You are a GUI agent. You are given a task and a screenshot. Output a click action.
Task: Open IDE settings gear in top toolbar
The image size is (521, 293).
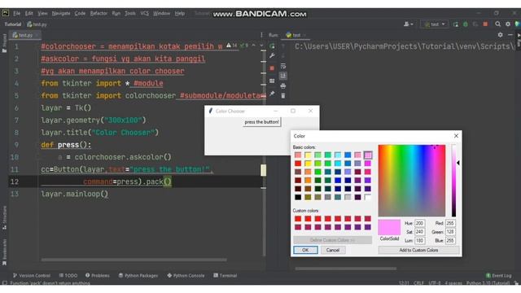508,24
